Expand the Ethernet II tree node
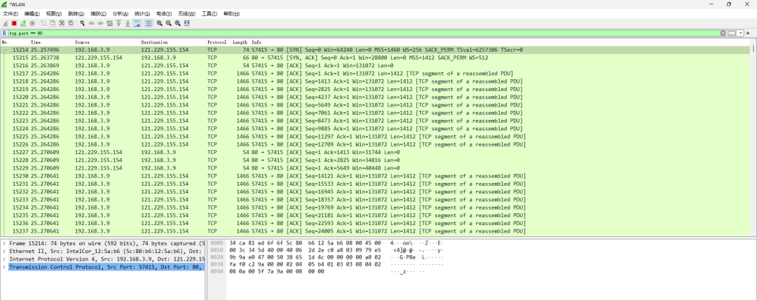The image size is (757, 300). [x=4, y=251]
